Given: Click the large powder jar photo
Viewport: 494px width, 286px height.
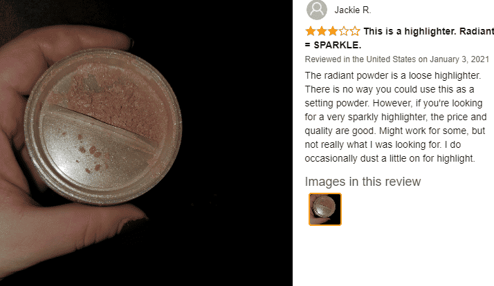Looking at the screenshot, I should 146,143.
